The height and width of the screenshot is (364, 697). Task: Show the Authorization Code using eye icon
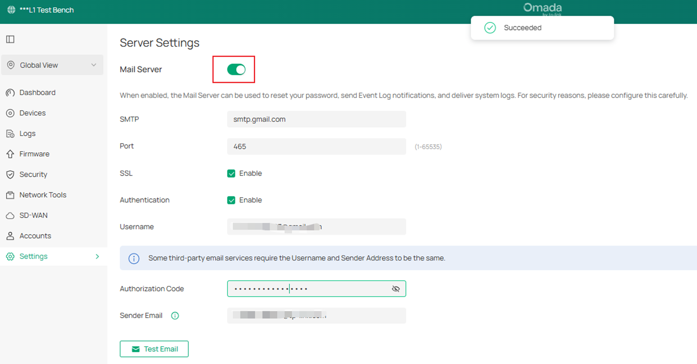click(x=396, y=289)
